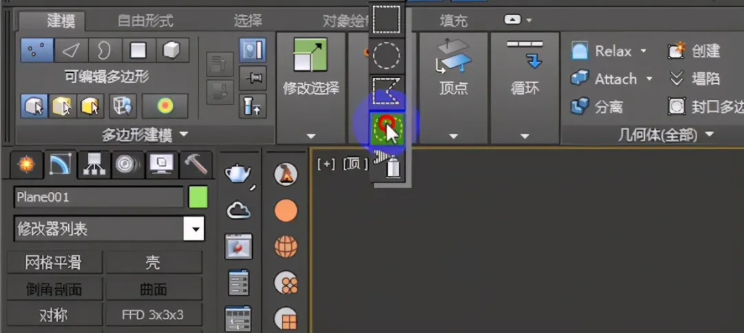
Task: Click 分离 detach button
Action: tap(597, 107)
